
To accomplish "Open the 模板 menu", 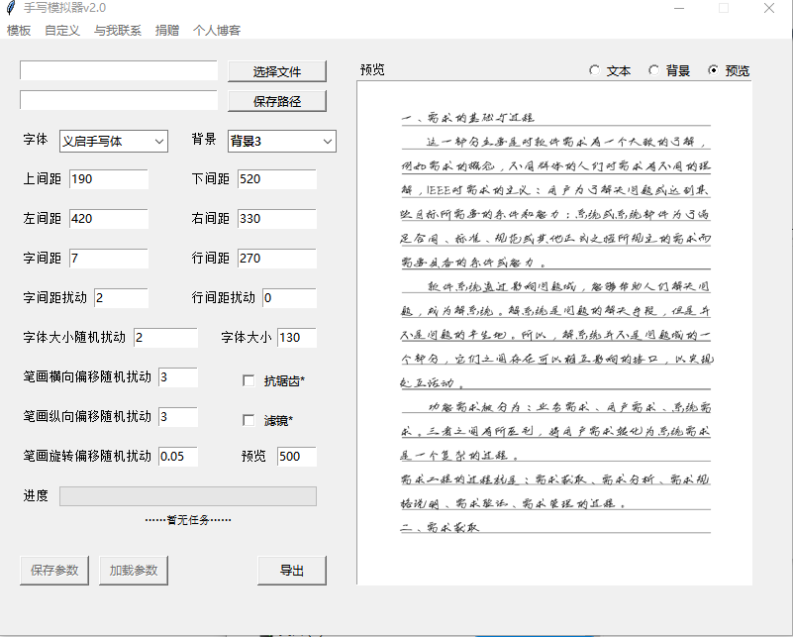I will click(19, 31).
